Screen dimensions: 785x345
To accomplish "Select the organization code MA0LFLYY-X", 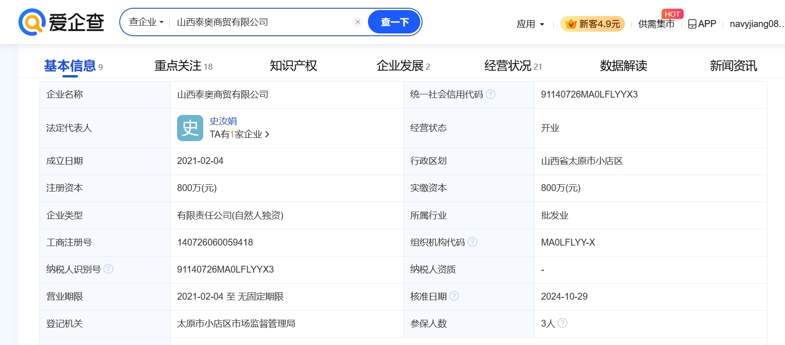I will (568, 242).
